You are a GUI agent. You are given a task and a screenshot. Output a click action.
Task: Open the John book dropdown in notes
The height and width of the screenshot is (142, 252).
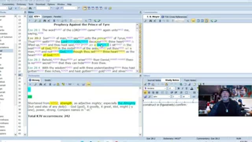[161, 97]
